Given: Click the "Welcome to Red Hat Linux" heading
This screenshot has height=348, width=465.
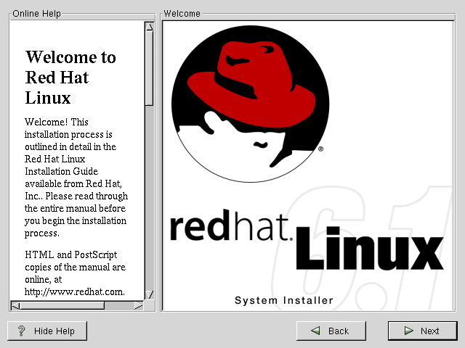Looking at the screenshot, I should point(70,77).
